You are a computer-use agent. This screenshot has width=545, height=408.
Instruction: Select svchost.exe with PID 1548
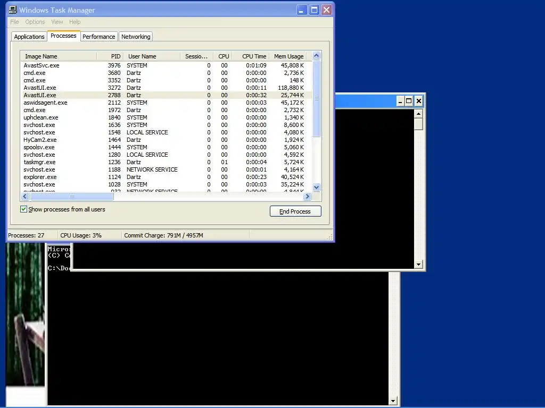(x=166, y=132)
